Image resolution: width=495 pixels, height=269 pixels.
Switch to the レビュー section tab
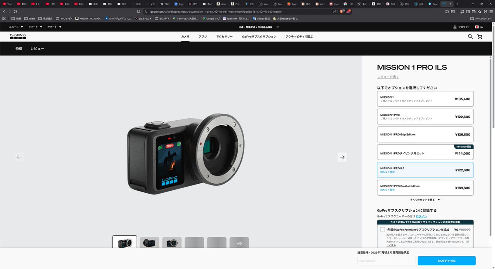[37, 49]
